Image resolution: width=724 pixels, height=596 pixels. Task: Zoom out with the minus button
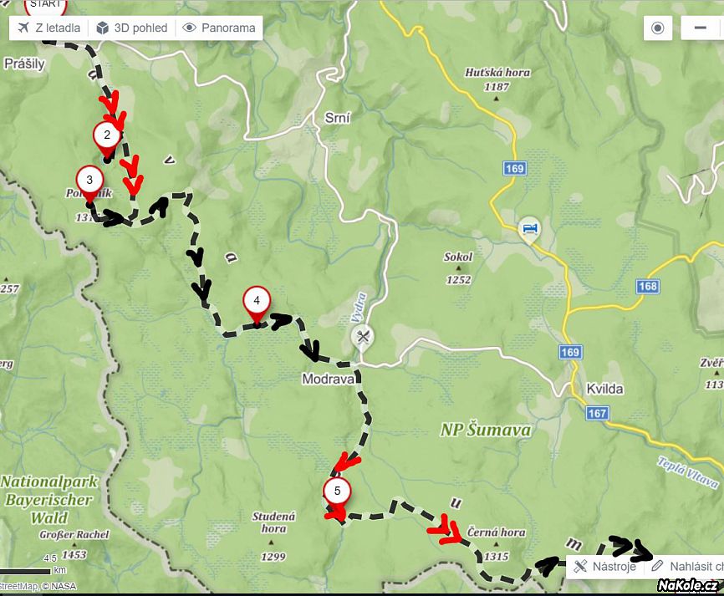pos(700,28)
